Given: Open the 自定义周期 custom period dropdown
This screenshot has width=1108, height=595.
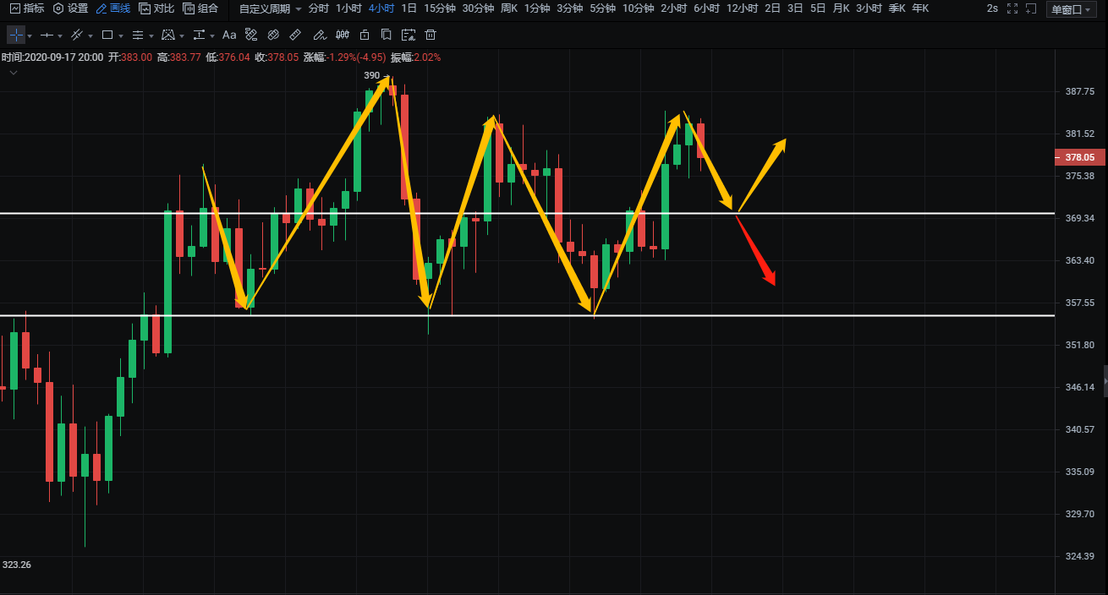Looking at the screenshot, I should click(x=270, y=8).
